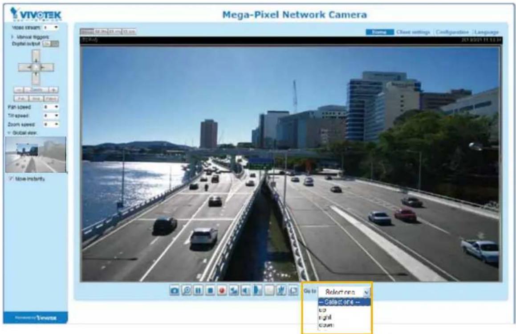The height and width of the screenshot is (334, 516).
Task: Collapse the Global view section
Action: pos(22,133)
